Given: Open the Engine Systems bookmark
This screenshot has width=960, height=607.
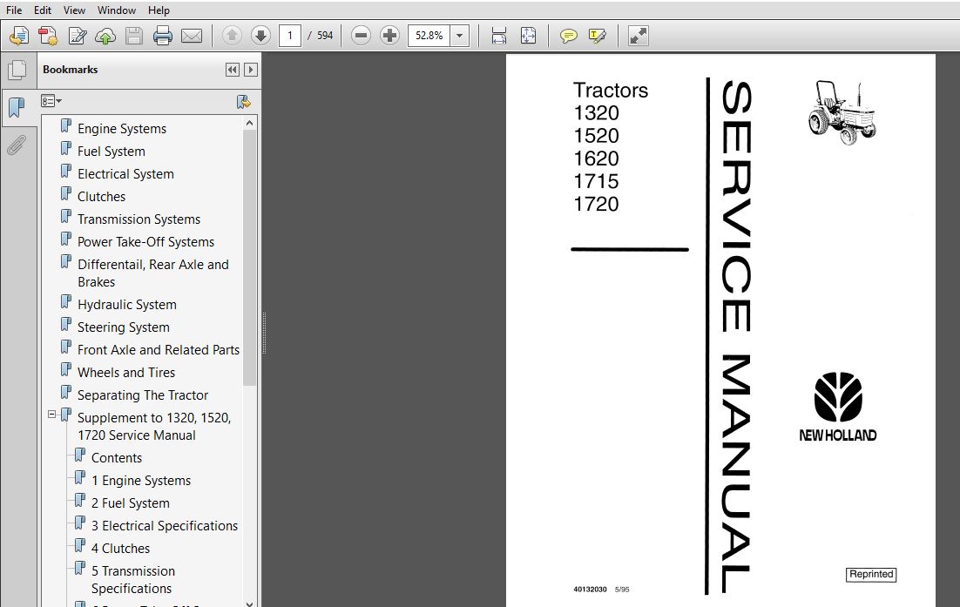Looking at the screenshot, I should (122, 129).
